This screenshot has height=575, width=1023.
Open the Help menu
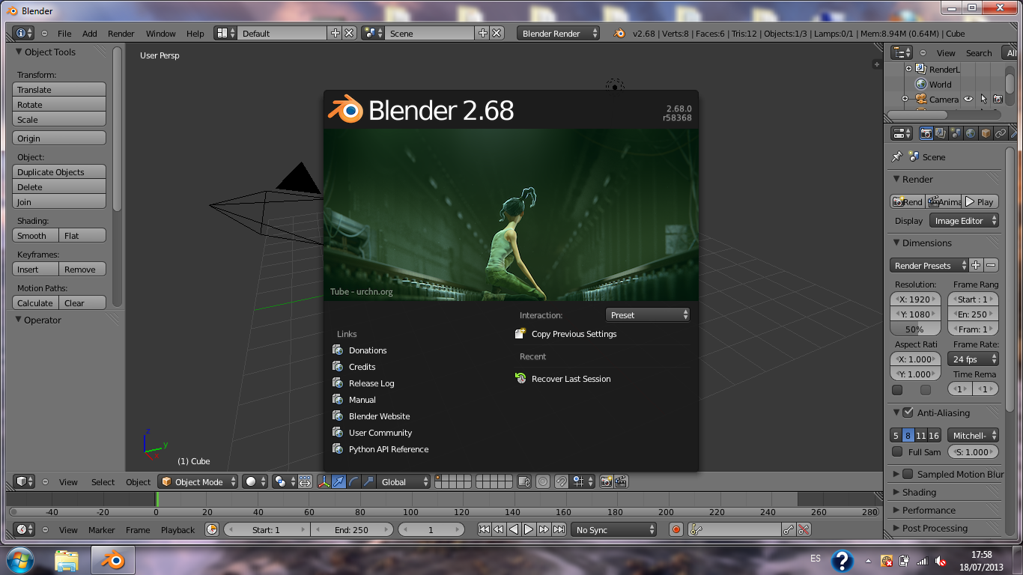tap(195, 34)
